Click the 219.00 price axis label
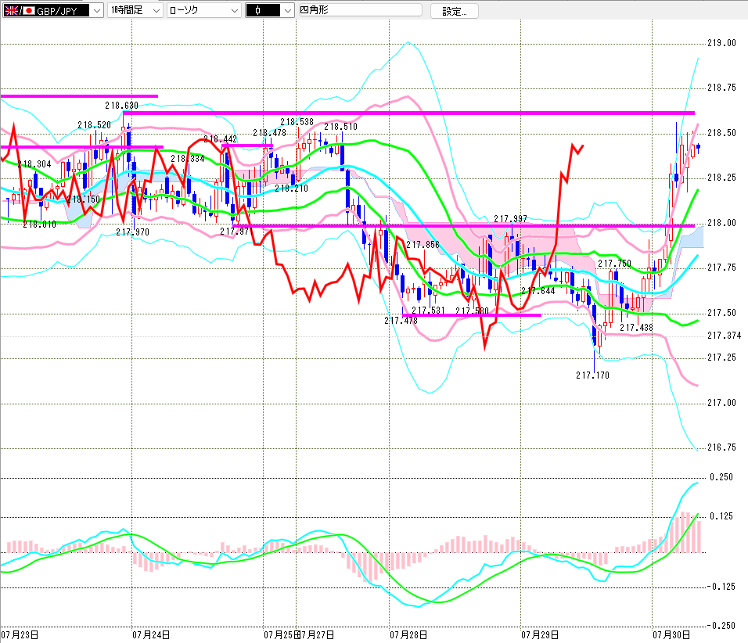The height and width of the screenshot is (643, 748). [721, 43]
